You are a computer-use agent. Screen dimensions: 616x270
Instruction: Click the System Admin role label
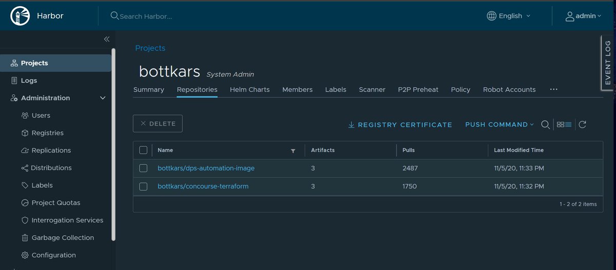pos(230,74)
